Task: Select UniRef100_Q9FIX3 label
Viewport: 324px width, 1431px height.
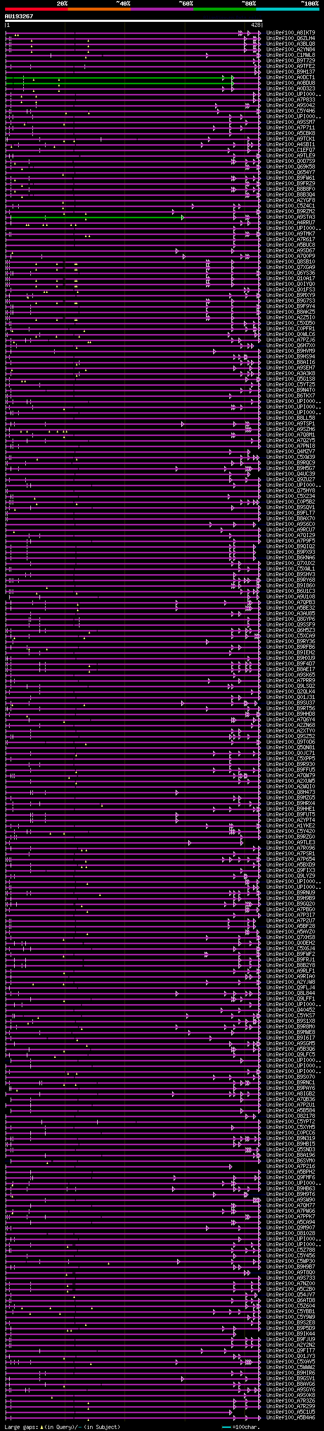Action: click(291, 871)
